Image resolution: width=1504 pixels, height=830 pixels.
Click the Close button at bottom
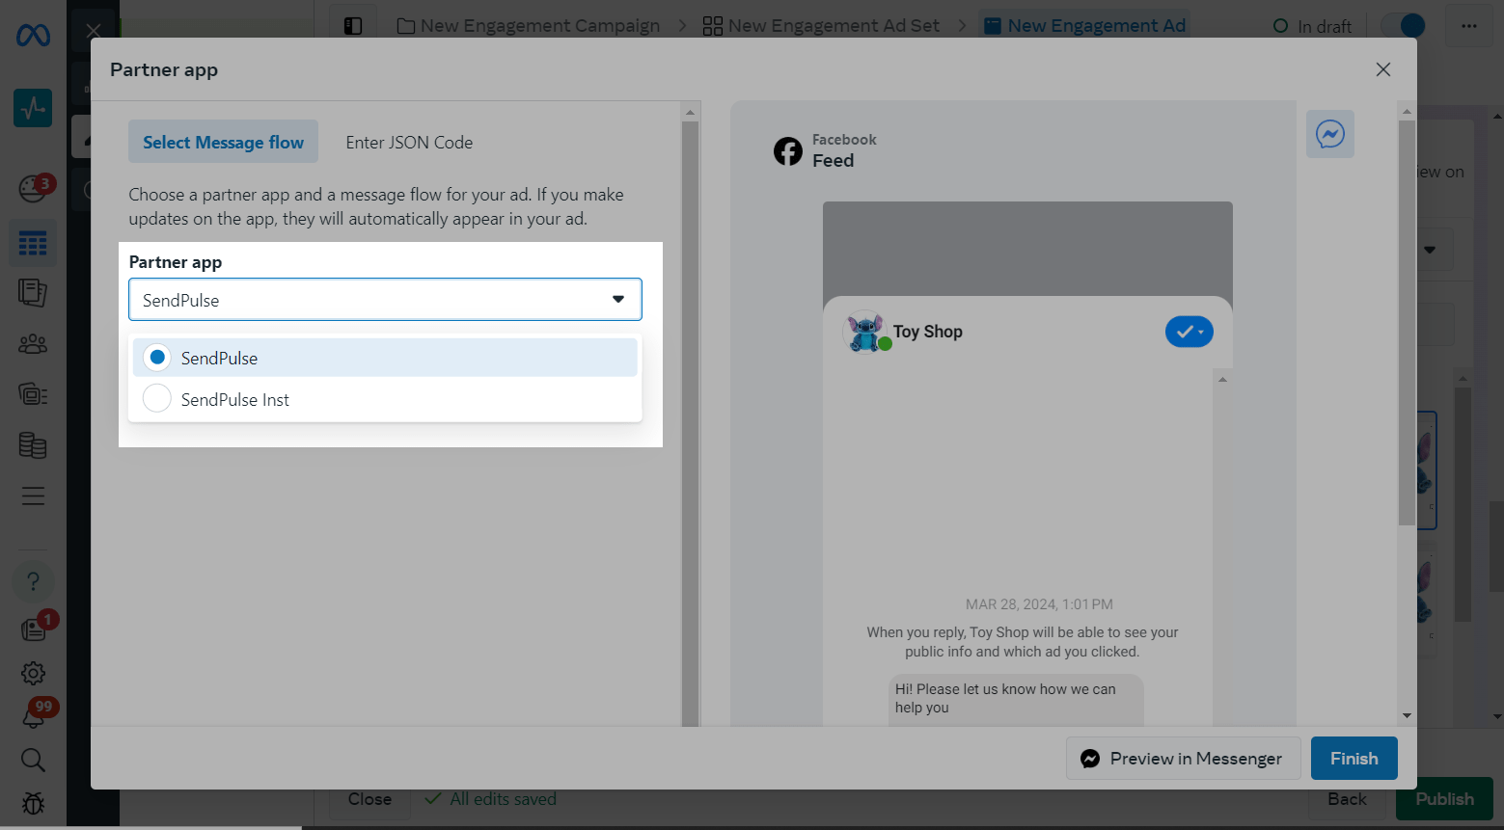click(369, 799)
